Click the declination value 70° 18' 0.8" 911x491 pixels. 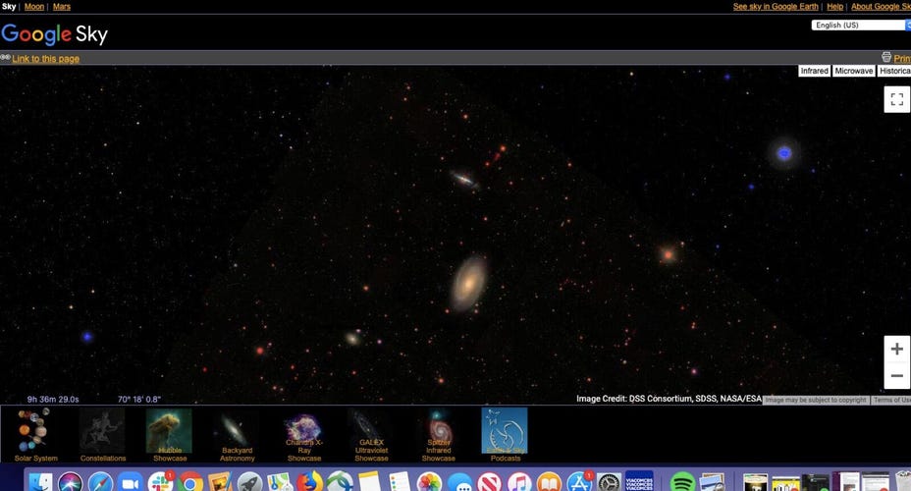pyautogui.click(x=139, y=400)
